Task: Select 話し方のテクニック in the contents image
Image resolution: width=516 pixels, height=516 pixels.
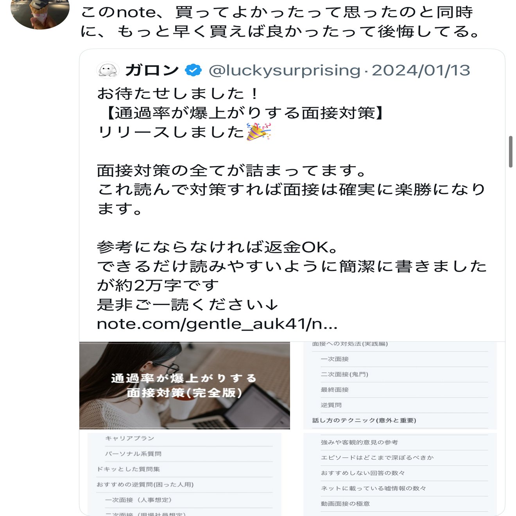Action: pyautogui.click(x=364, y=421)
